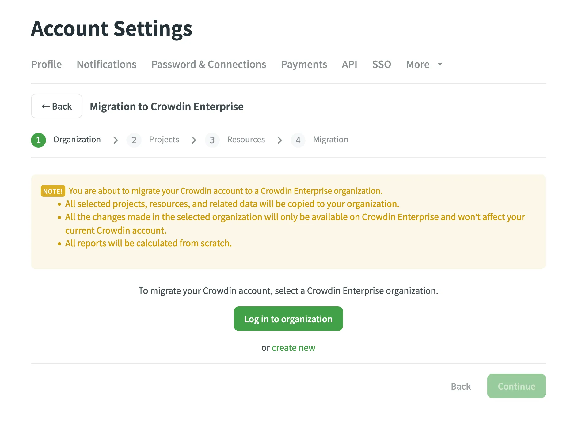This screenshot has width=578, height=434.
Task: Click the Back button at bottom
Action: (x=460, y=386)
